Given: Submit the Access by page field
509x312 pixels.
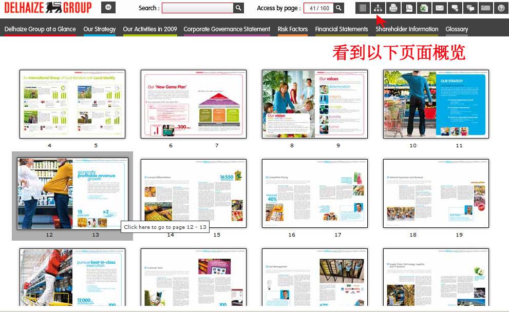Looking at the screenshot, I should click(x=338, y=8).
